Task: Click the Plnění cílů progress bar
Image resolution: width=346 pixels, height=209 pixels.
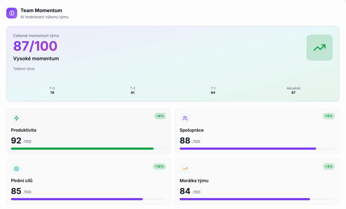Action: pyautogui.click(x=77, y=199)
